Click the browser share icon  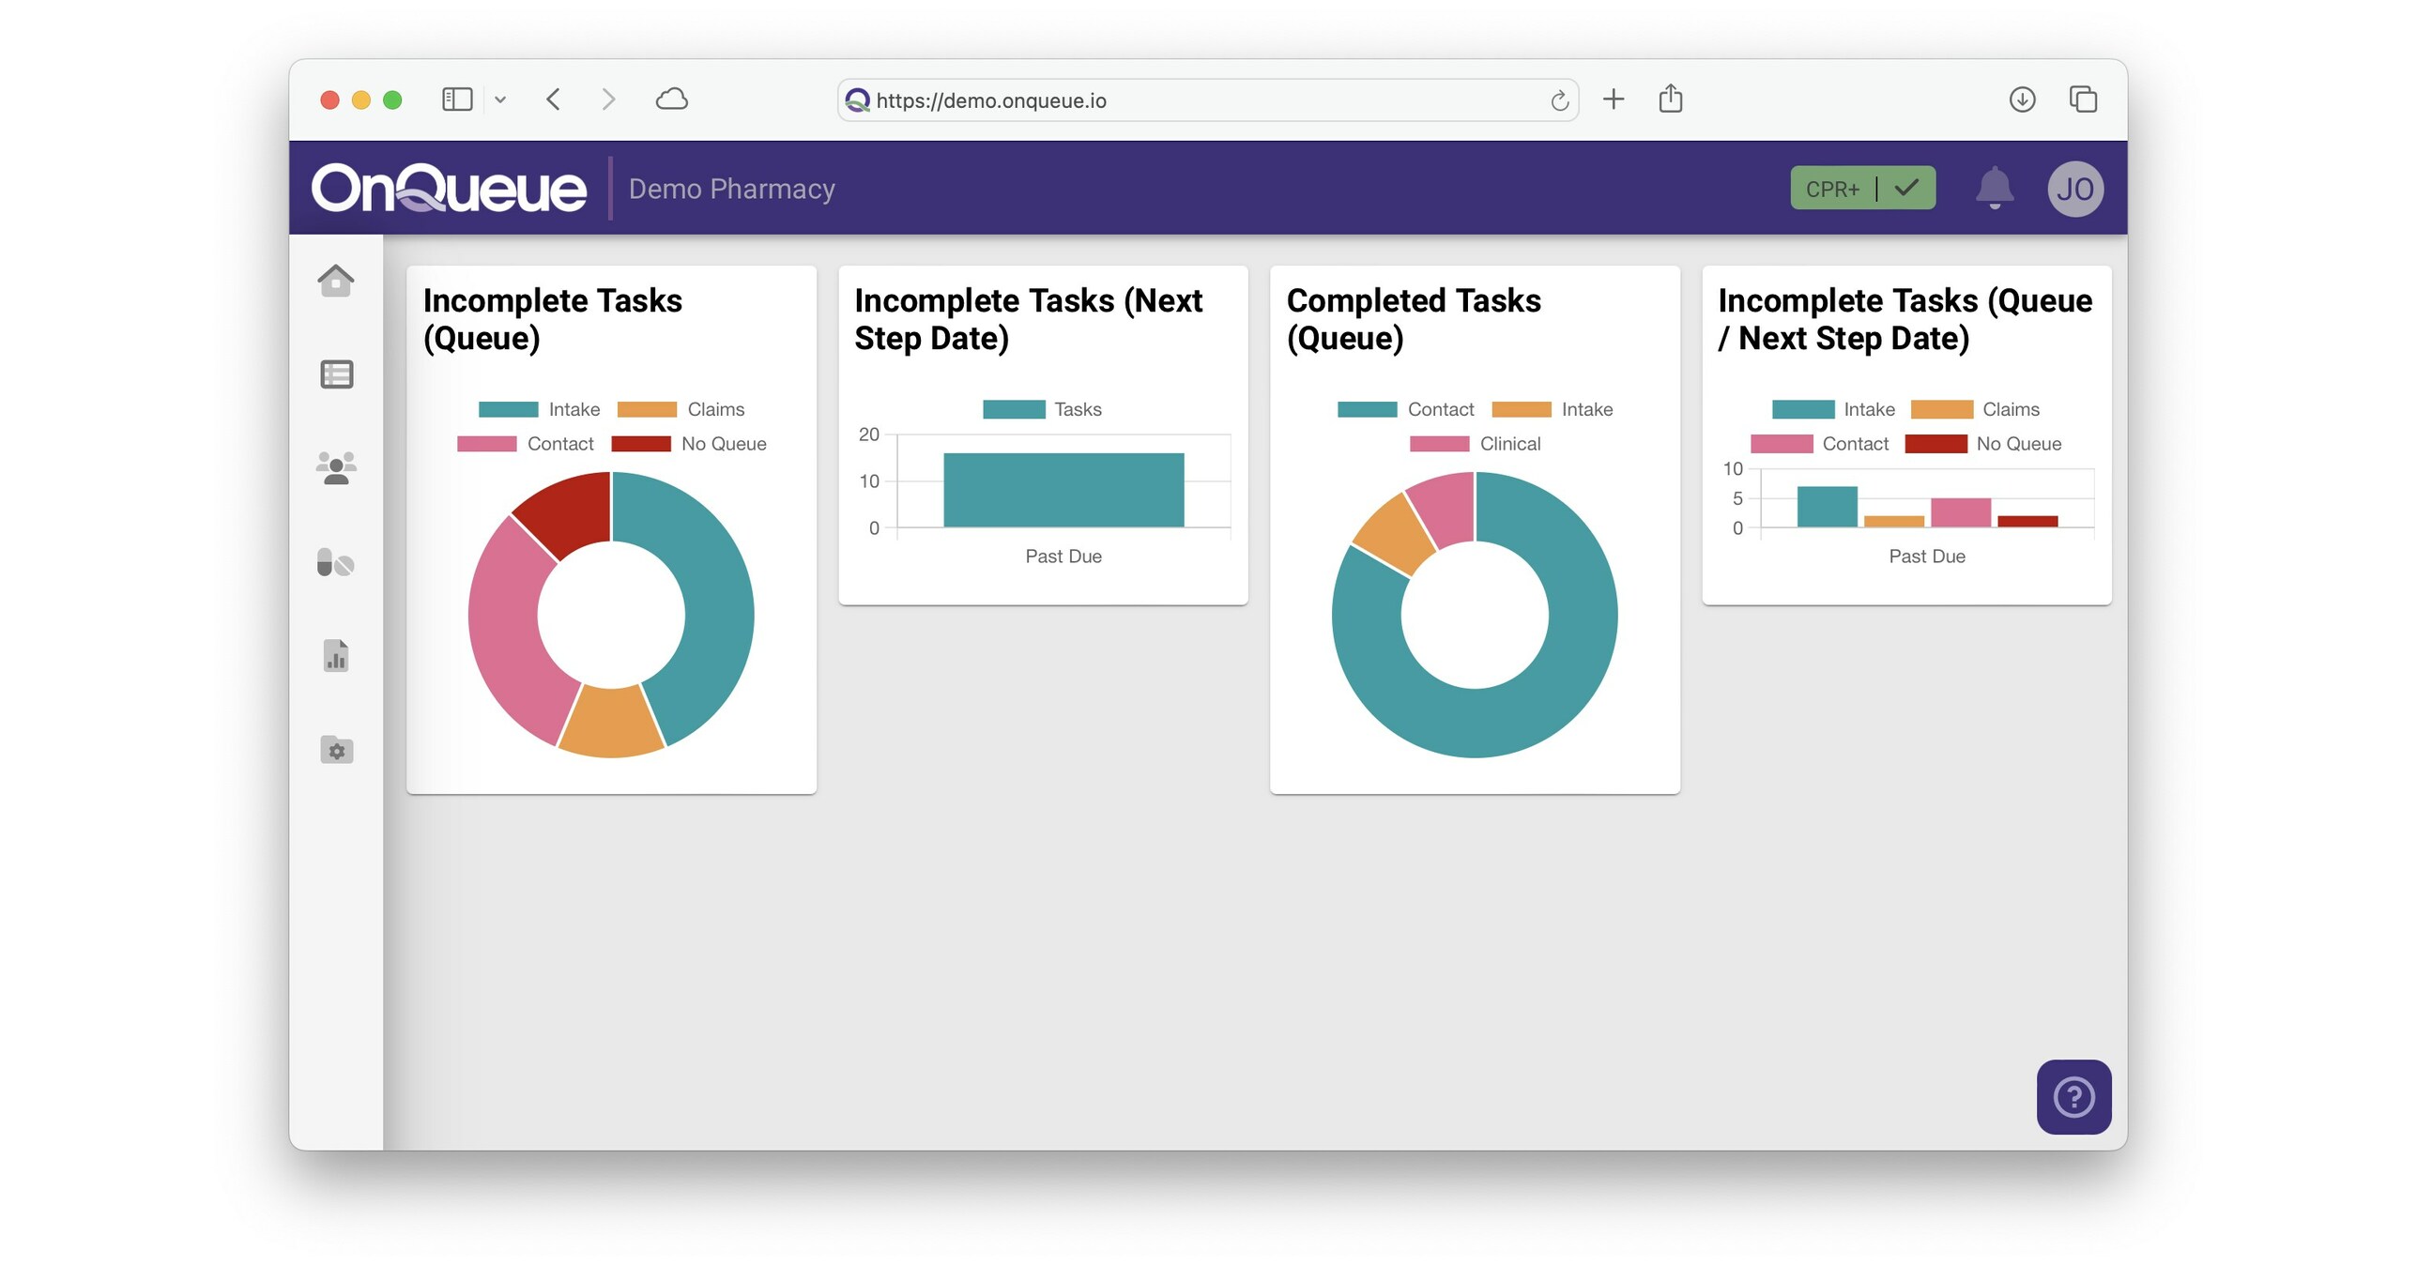click(x=1670, y=99)
